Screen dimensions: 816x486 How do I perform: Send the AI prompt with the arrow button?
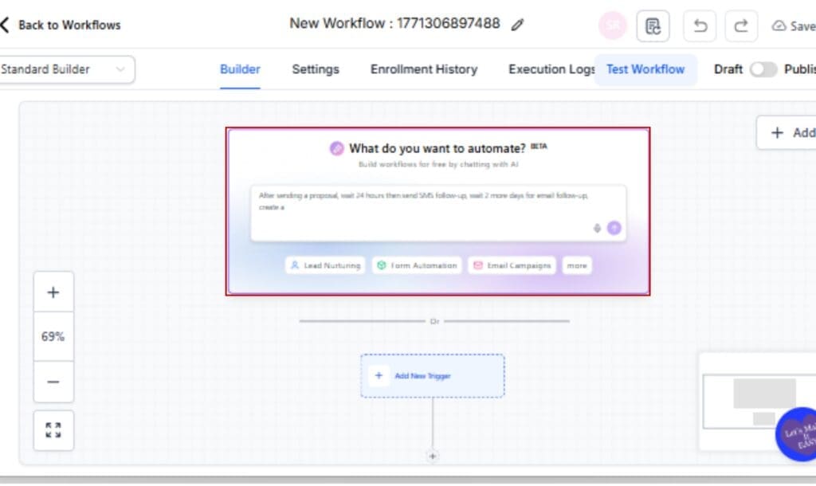tap(614, 228)
